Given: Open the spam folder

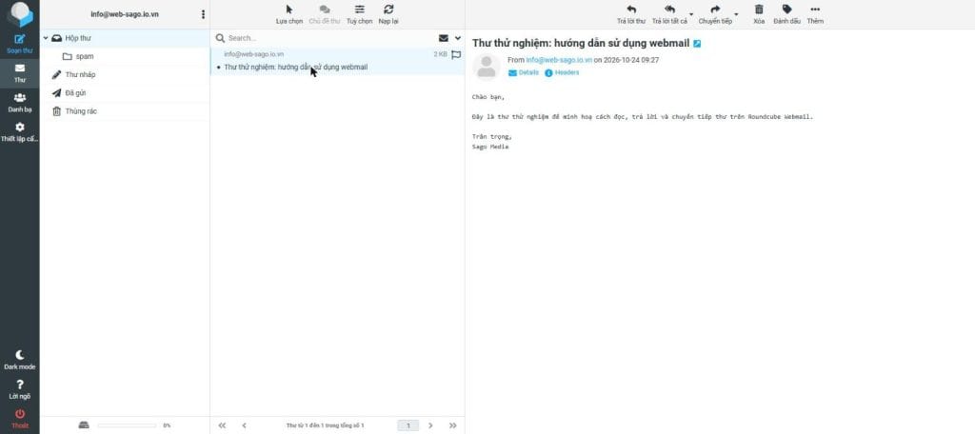Looking at the screenshot, I should tap(125, 56).
